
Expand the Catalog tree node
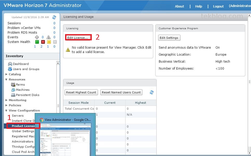click(x=6, y=74)
